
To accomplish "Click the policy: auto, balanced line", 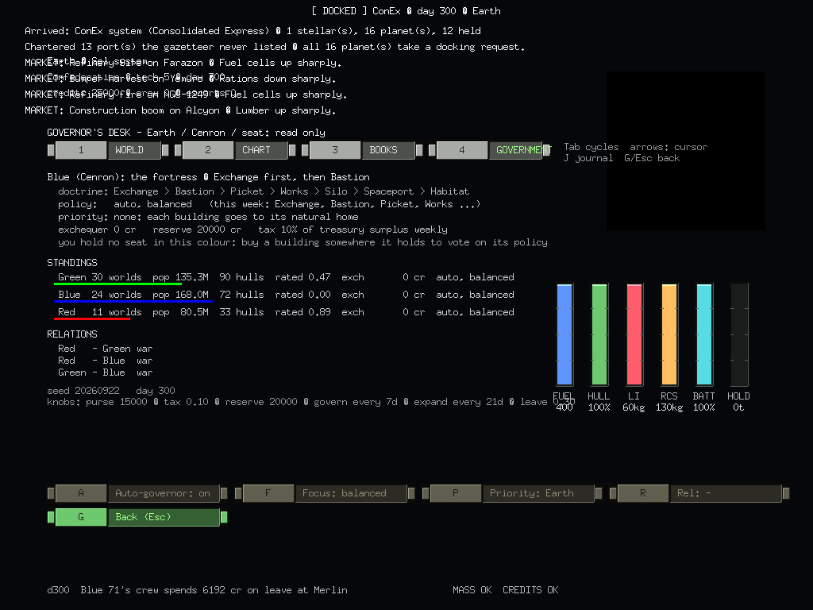I will (269, 204).
